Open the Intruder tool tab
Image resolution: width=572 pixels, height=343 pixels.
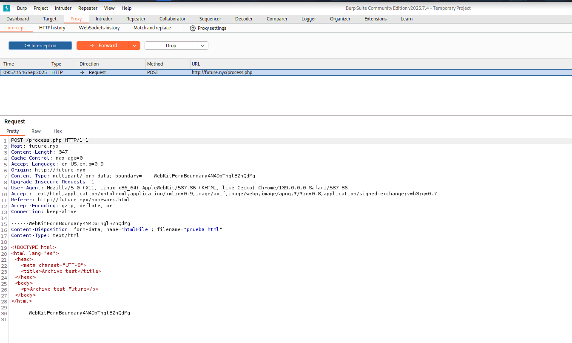coord(104,19)
